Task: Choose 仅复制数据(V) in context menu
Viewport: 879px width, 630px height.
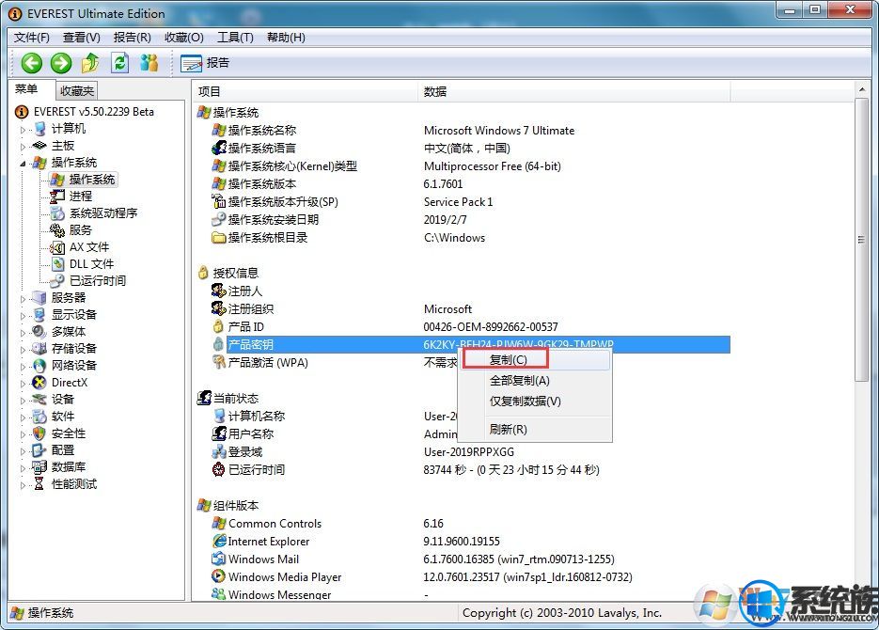Action: coord(535,402)
